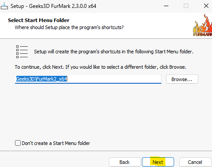The height and width of the screenshot is (167, 212).
Task: Click the disabled maximize window button
Action: [186, 6]
